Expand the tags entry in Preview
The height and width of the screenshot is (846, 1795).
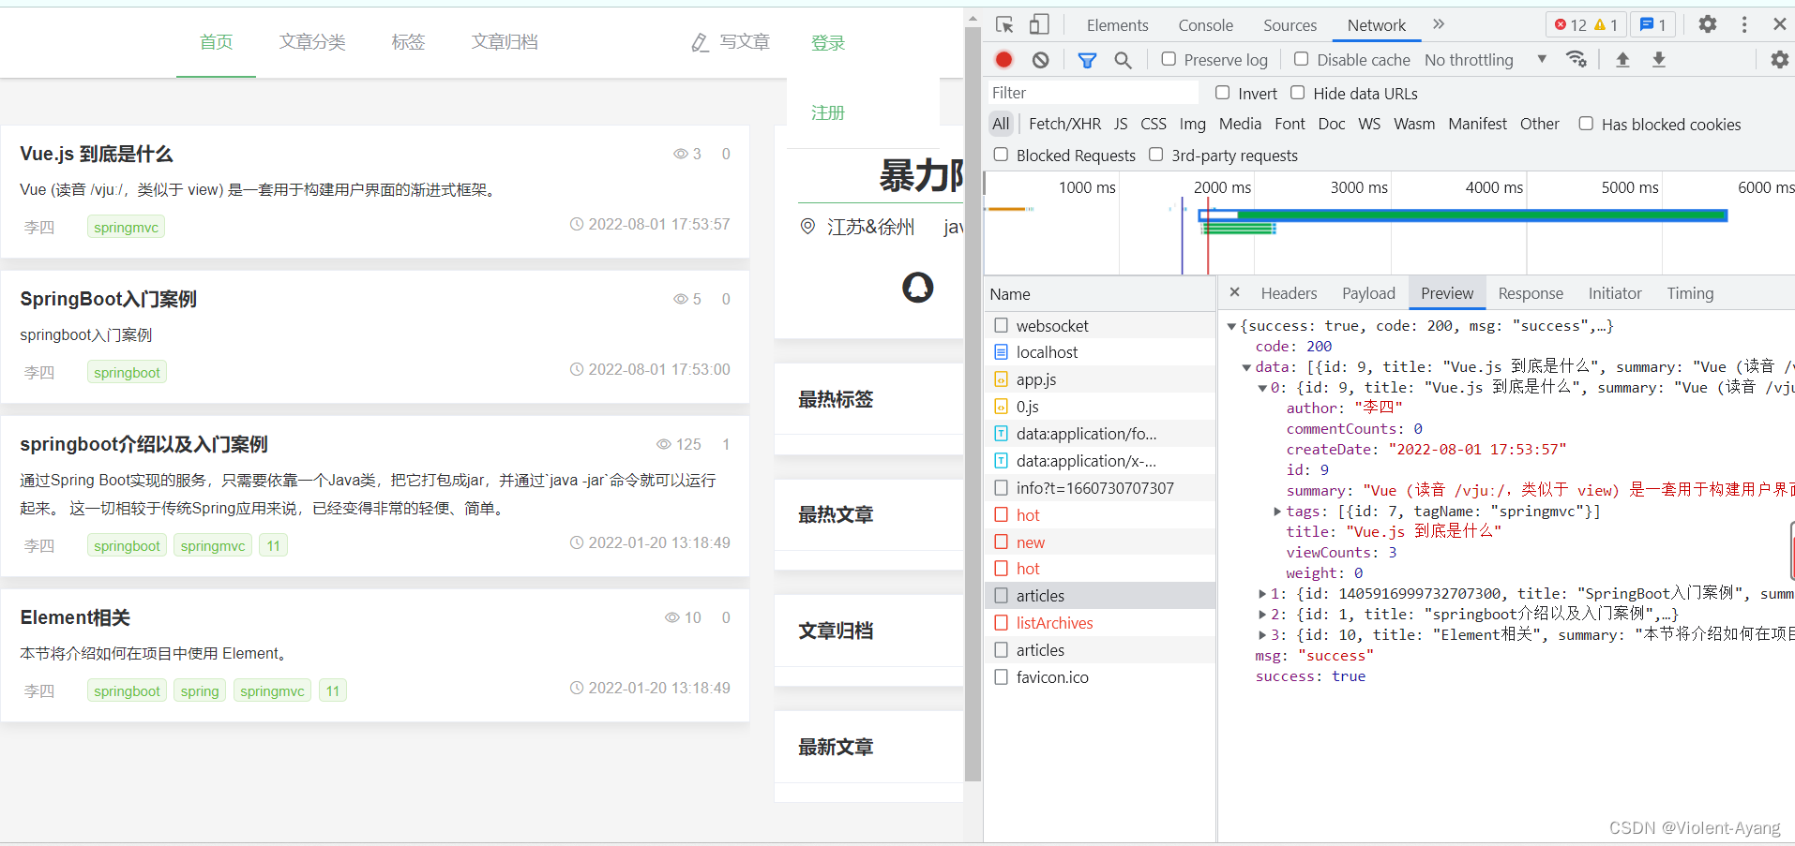[x=1277, y=511]
